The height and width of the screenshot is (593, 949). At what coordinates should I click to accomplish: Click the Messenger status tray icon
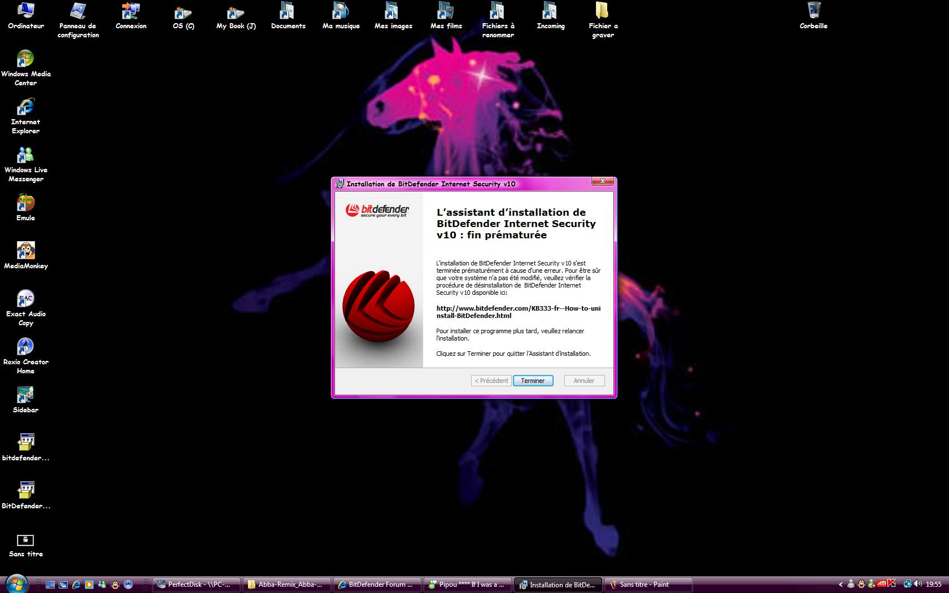click(871, 585)
